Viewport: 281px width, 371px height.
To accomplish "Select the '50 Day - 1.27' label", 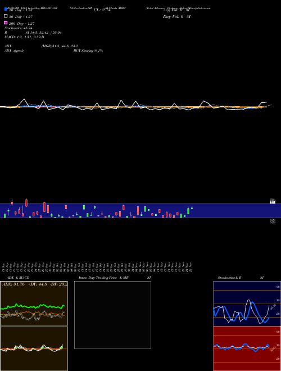I will click(21, 17).
